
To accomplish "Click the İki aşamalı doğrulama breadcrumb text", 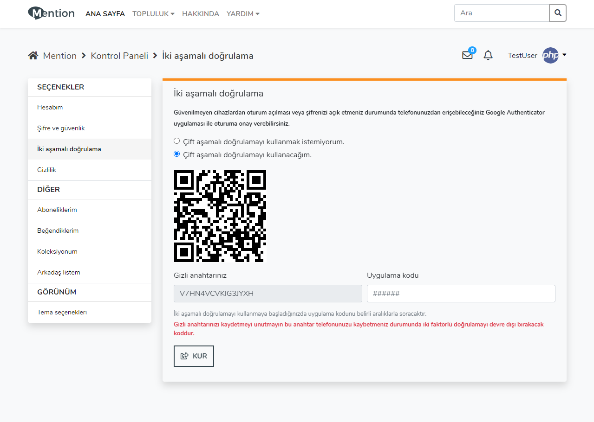I will click(208, 56).
